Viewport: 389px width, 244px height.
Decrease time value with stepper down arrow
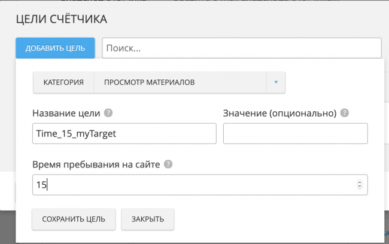tap(359, 187)
